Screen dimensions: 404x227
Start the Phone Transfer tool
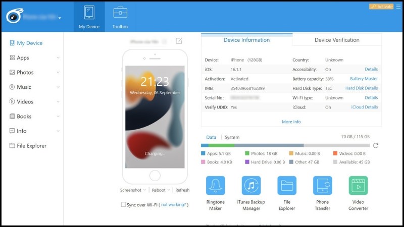click(322, 186)
